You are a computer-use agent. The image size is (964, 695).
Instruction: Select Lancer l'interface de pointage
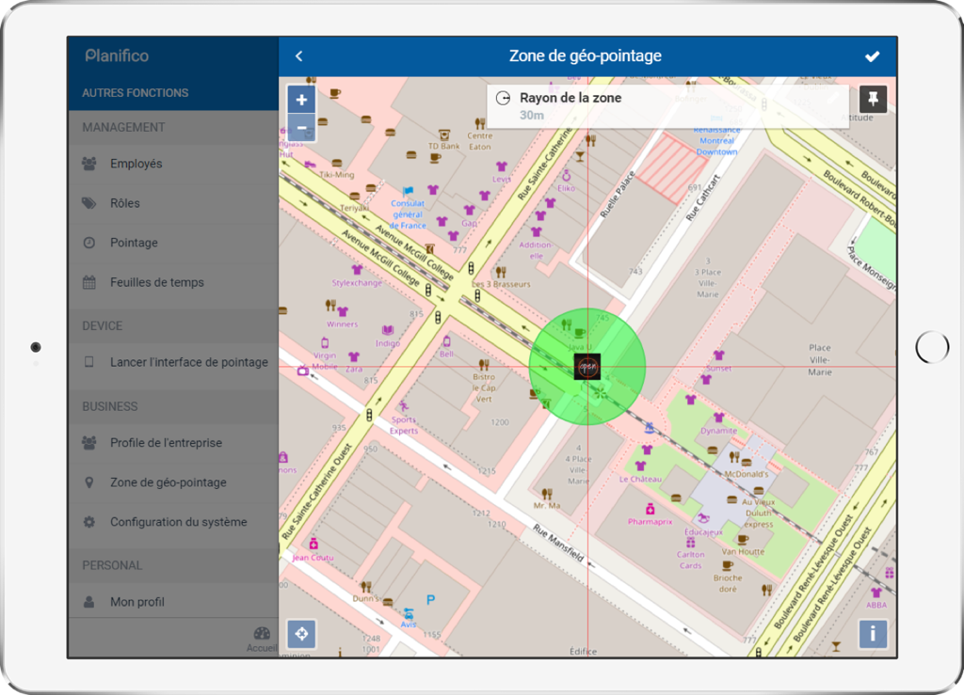173,362
